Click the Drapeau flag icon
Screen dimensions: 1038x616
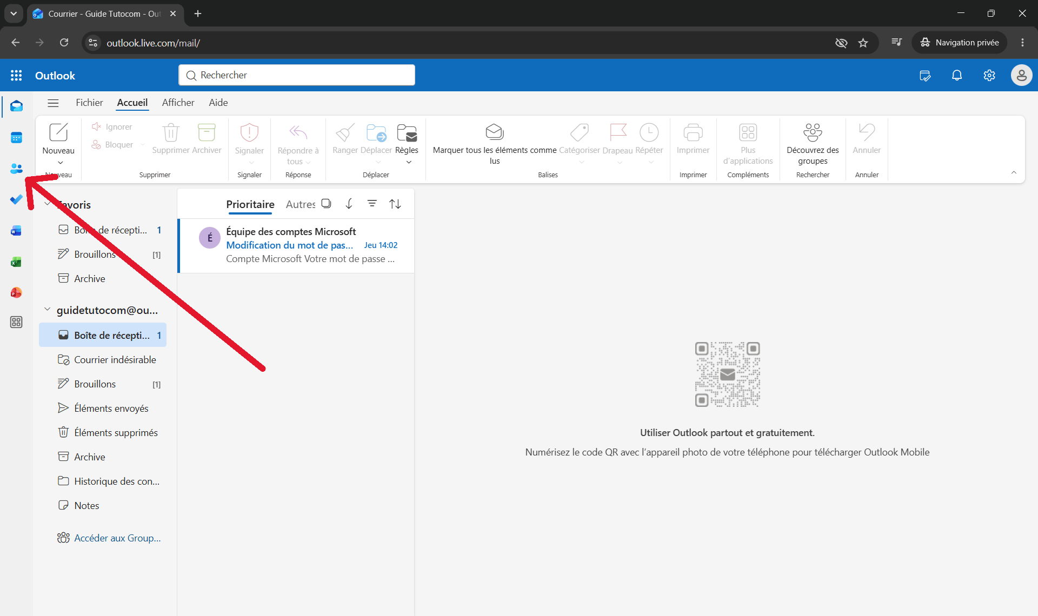tap(617, 132)
